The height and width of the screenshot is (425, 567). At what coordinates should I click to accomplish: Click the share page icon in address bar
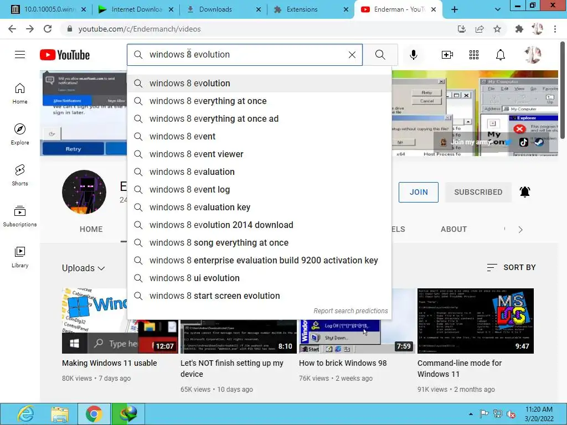pos(480,29)
